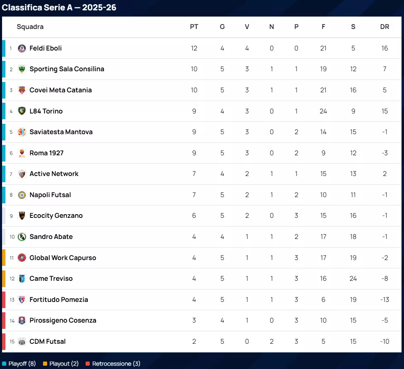Image resolution: width=404 pixels, height=369 pixels.
Task: Click the Sporting Sala Consilina crest icon
Action: click(x=22, y=69)
